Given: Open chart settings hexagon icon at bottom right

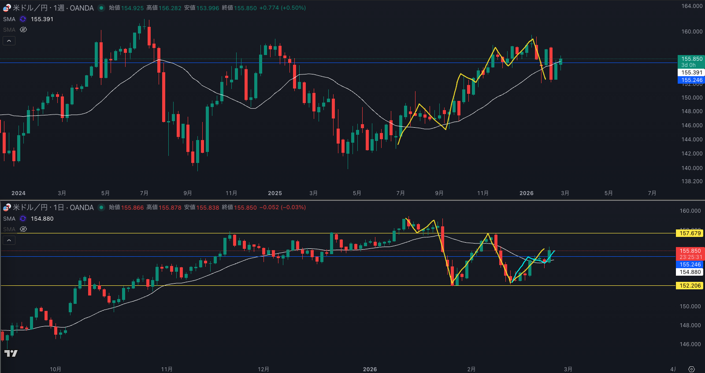Looking at the screenshot, I should [691, 369].
